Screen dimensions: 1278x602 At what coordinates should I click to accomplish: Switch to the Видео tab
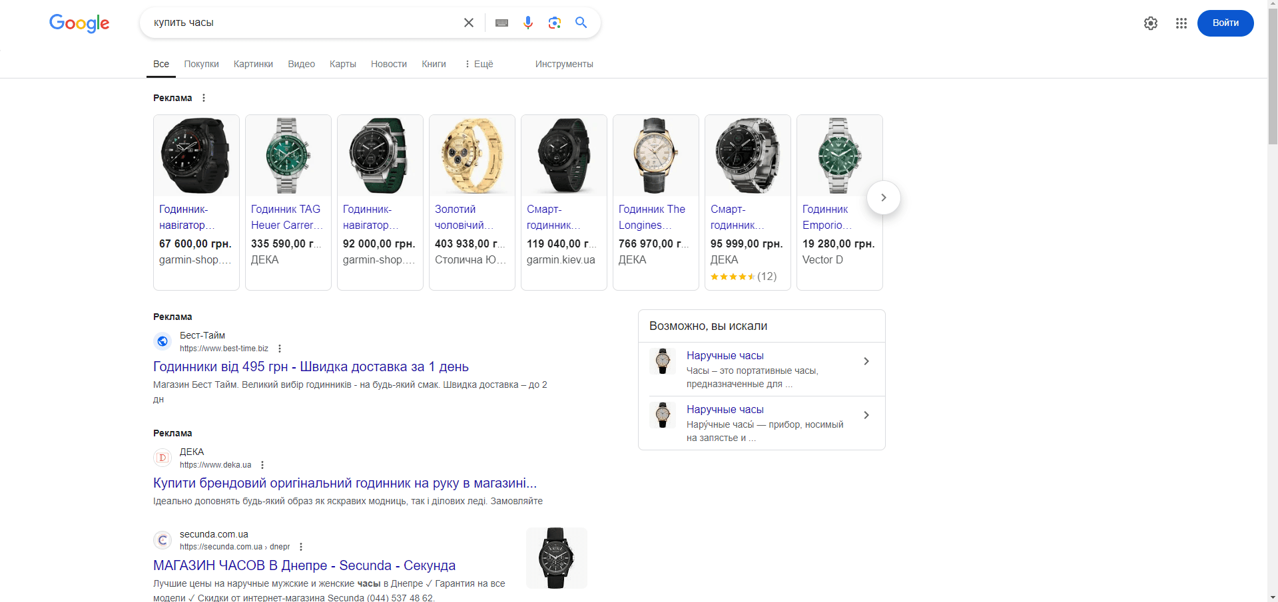click(x=301, y=64)
